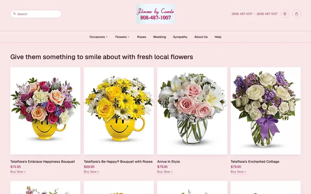Call the first (808) 487-1007 phone link
This screenshot has height=194, width=311.
242,14
